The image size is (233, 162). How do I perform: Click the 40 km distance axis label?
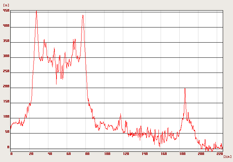click(50, 154)
